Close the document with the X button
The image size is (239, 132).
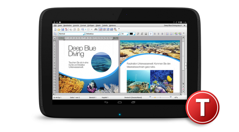(184, 26)
